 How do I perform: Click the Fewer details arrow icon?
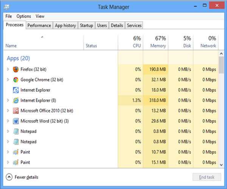tap(9, 177)
